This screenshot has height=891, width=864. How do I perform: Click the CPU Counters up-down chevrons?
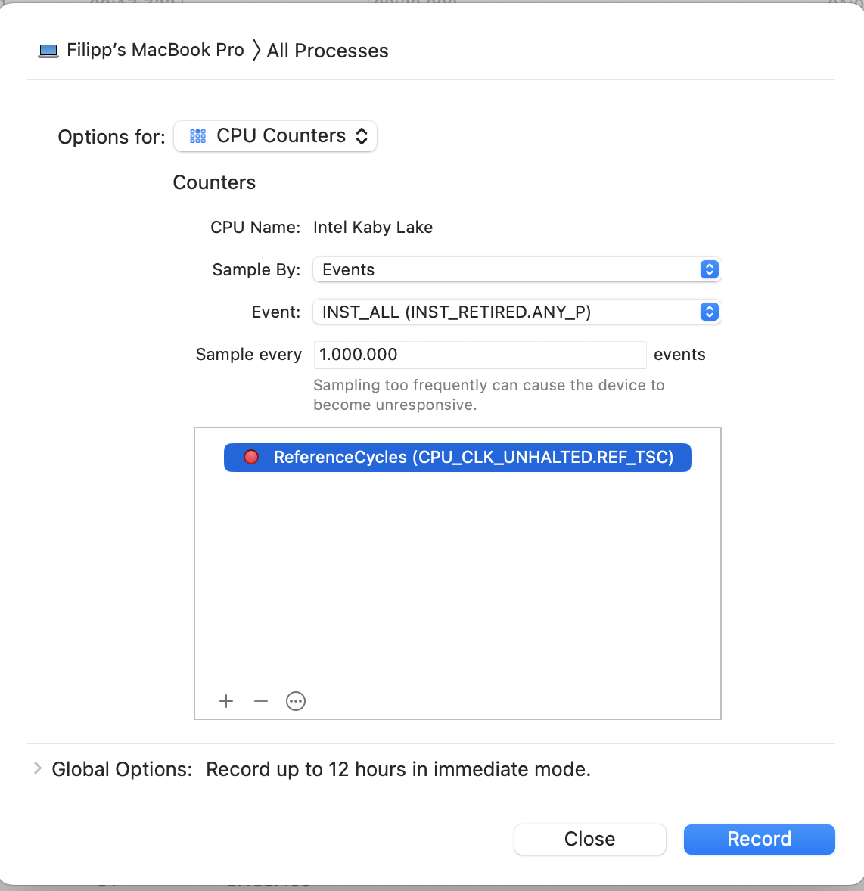pos(362,136)
